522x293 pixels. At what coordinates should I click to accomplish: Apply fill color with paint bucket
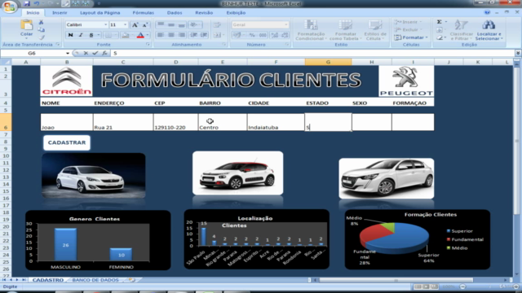point(125,35)
